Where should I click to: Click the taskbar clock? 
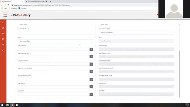point(187,105)
